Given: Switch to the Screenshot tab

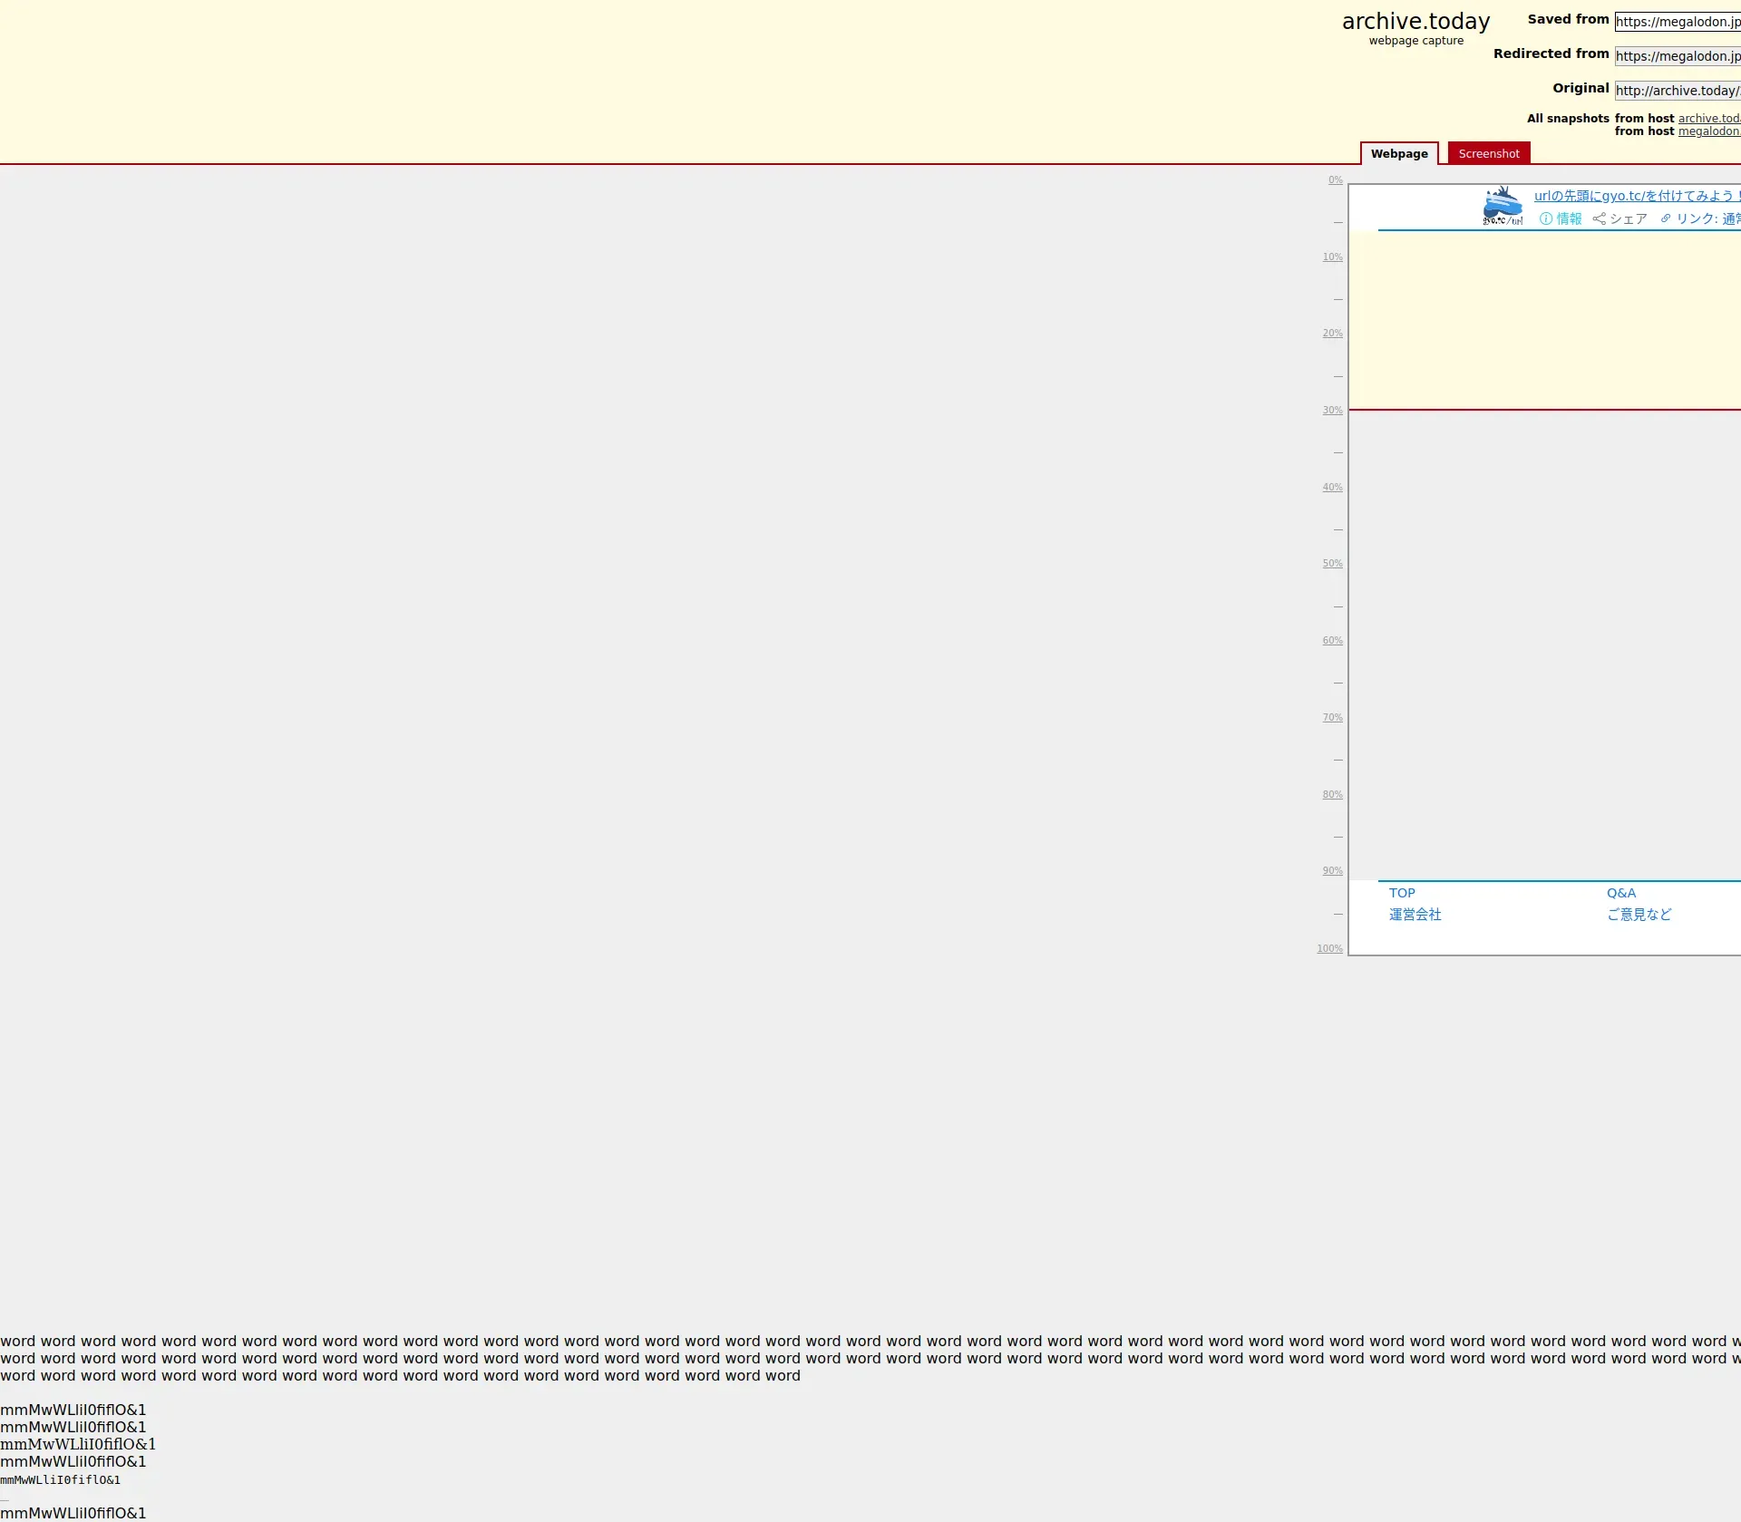Looking at the screenshot, I should [1488, 154].
